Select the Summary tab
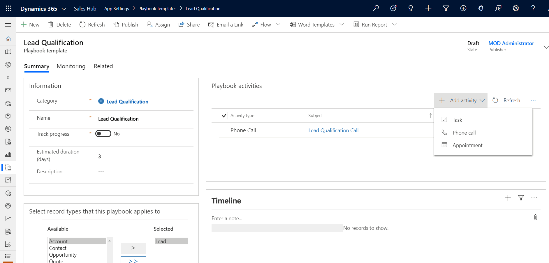The image size is (549, 263). coord(37,66)
